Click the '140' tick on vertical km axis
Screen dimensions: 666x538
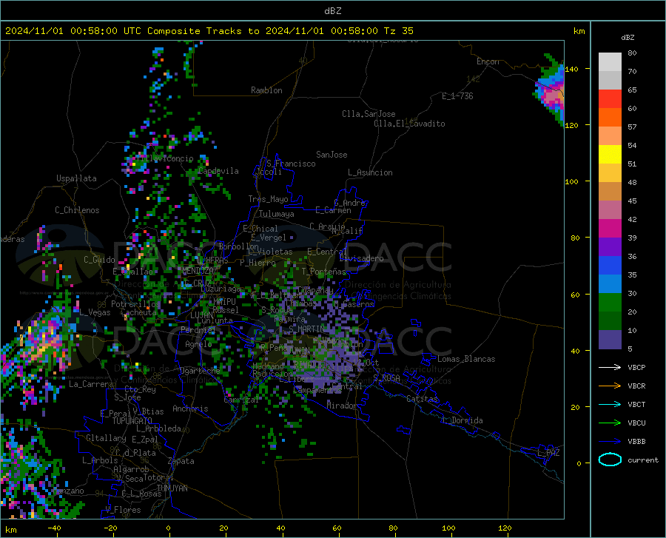tap(572, 69)
